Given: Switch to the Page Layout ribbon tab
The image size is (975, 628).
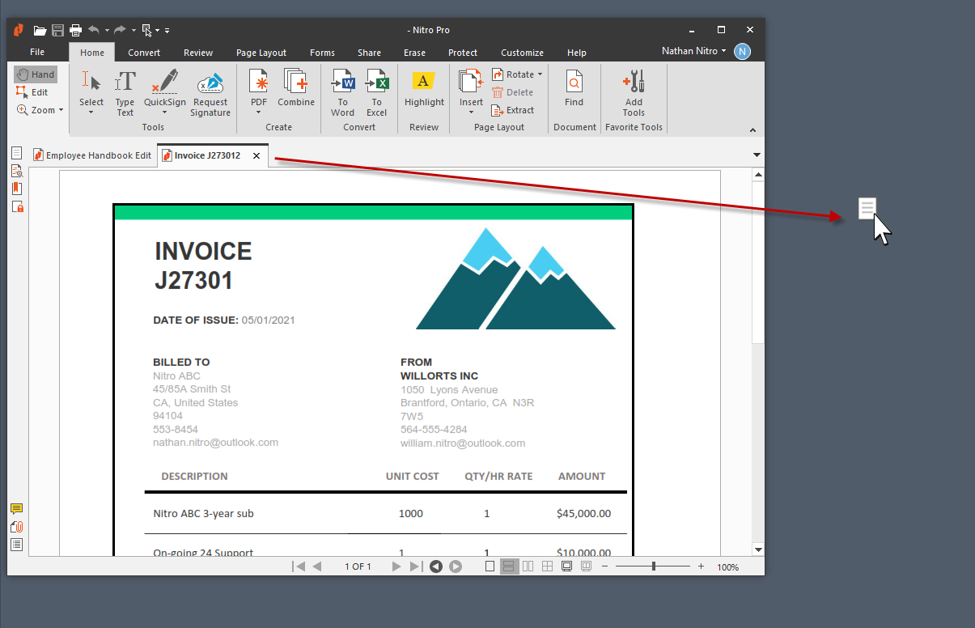Looking at the screenshot, I should [x=261, y=53].
